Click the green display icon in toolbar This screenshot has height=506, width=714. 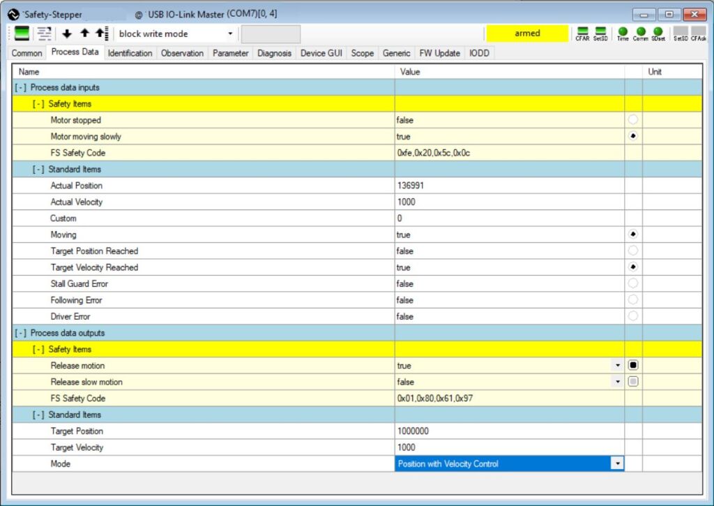pos(23,34)
